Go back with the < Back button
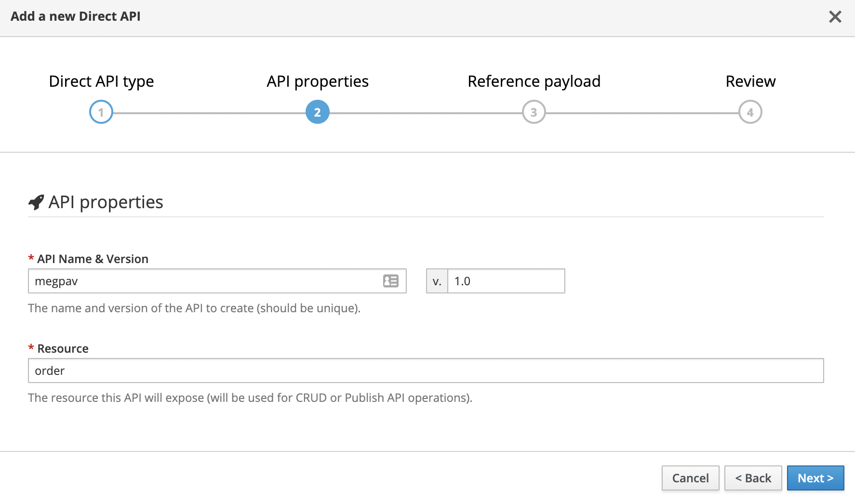855x504 pixels. (753, 478)
